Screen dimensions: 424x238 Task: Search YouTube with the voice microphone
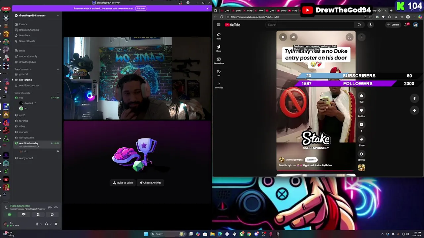371,24
